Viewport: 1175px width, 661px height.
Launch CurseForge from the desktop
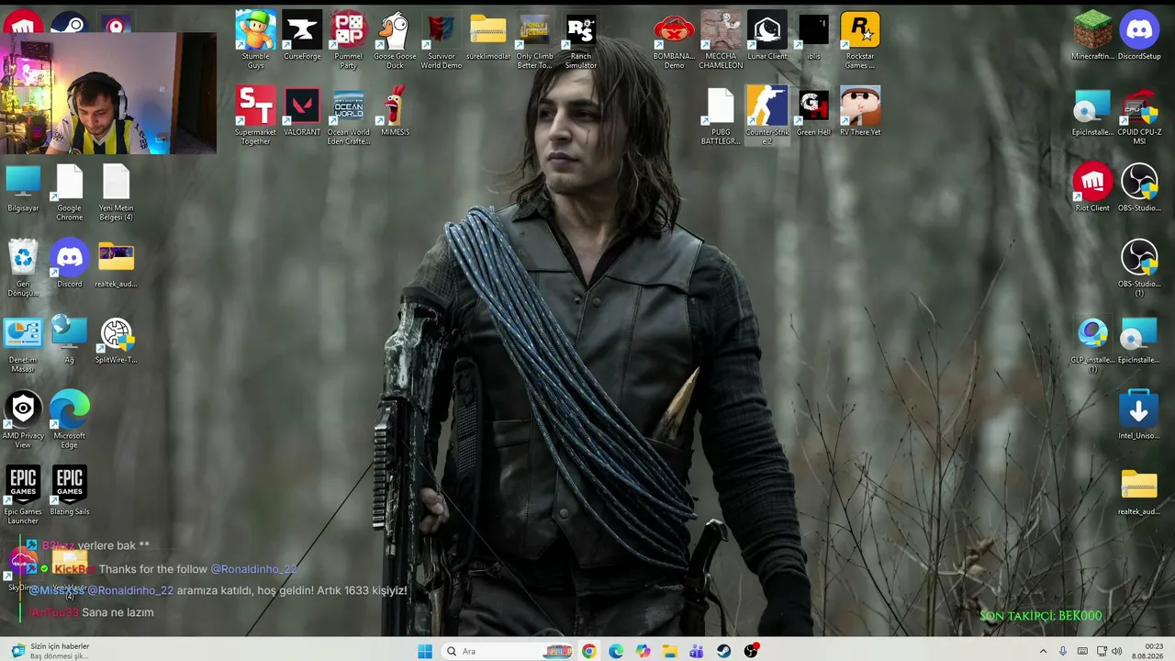coord(302,37)
